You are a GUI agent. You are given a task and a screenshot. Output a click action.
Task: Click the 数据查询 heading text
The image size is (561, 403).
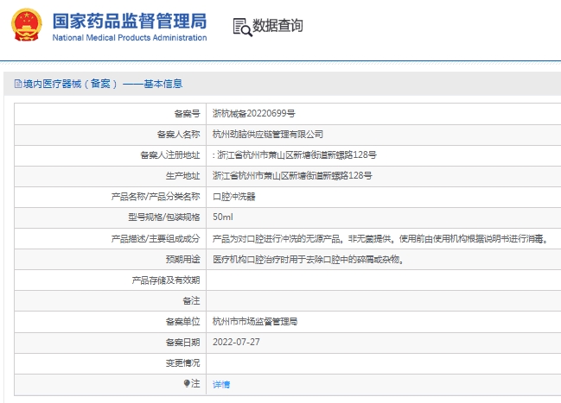(277, 26)
